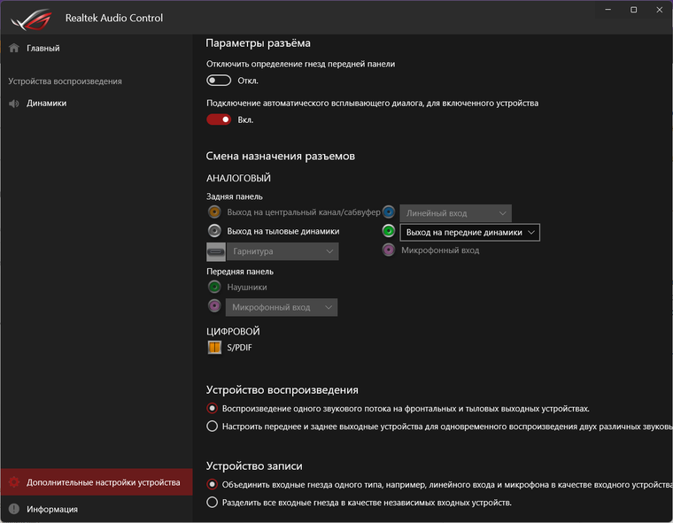Click the USB-C headset port icon

(216, 251)
